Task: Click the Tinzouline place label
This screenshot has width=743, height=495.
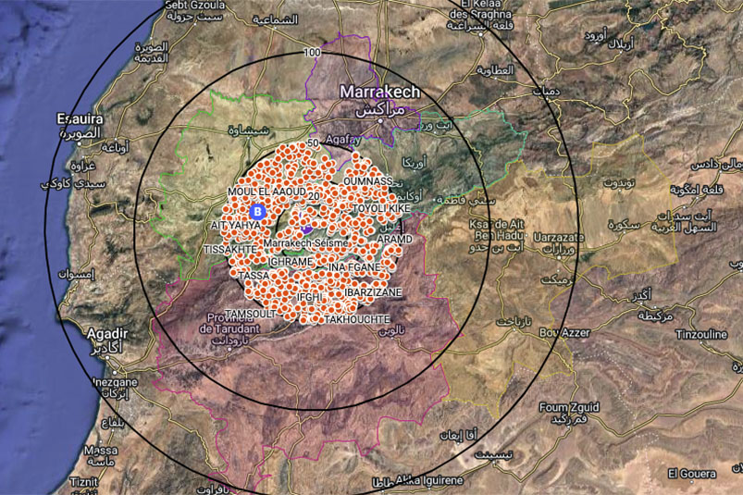Action: pos(701,335)
